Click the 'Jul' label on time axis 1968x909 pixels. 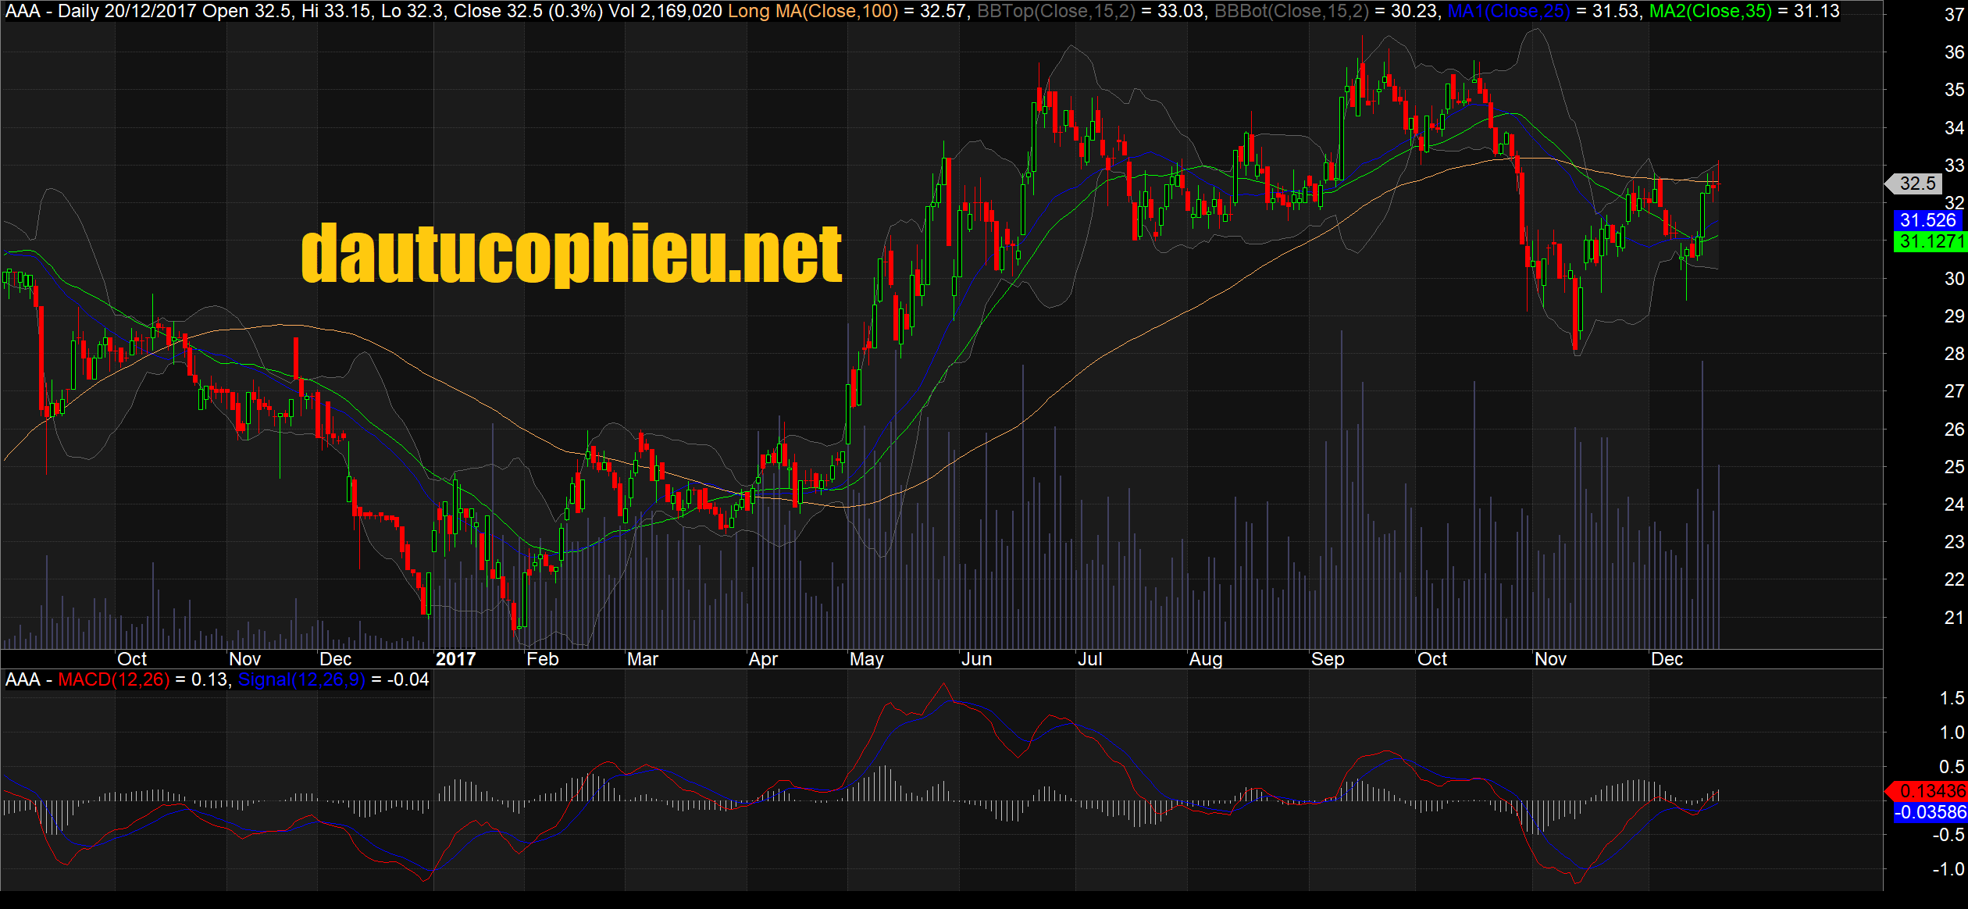pyautogui.click(x=1090, y=659)
